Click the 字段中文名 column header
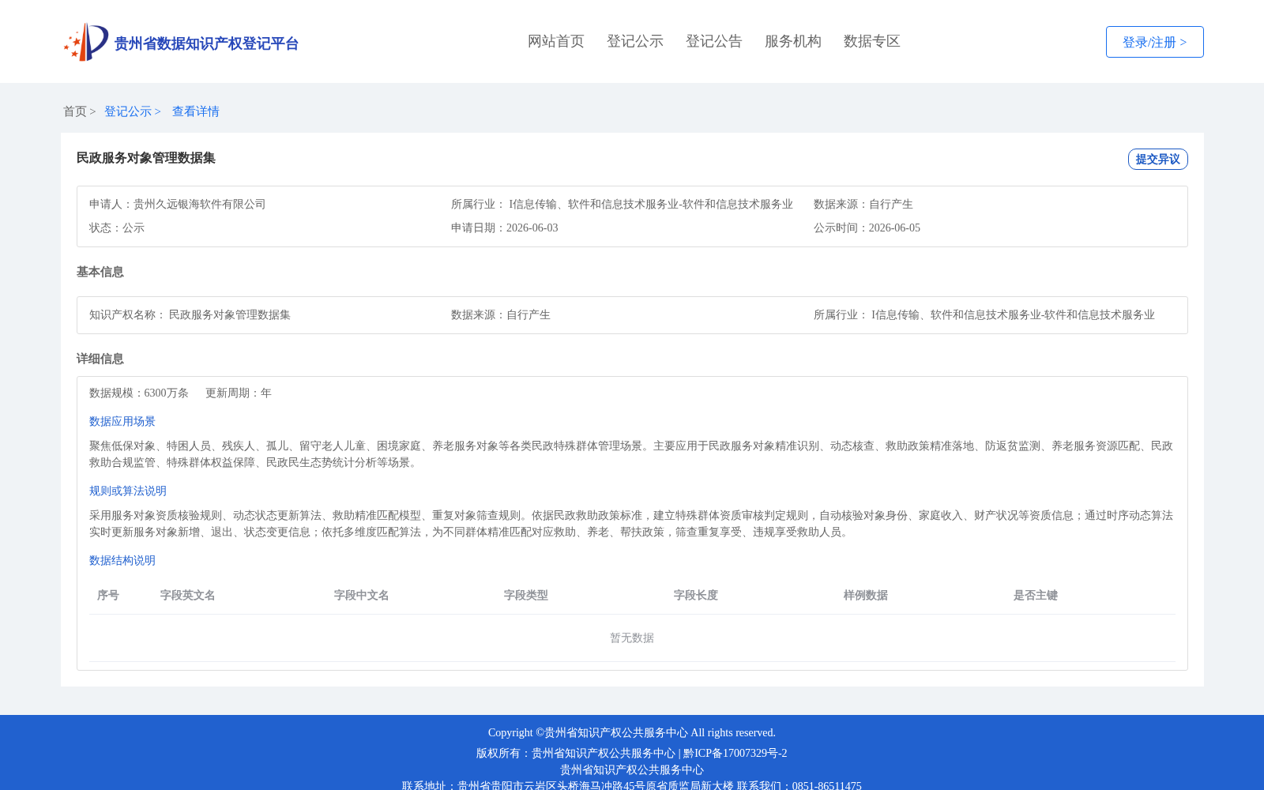This screenshot has width=1264, height=790. [x=362, y=595]
